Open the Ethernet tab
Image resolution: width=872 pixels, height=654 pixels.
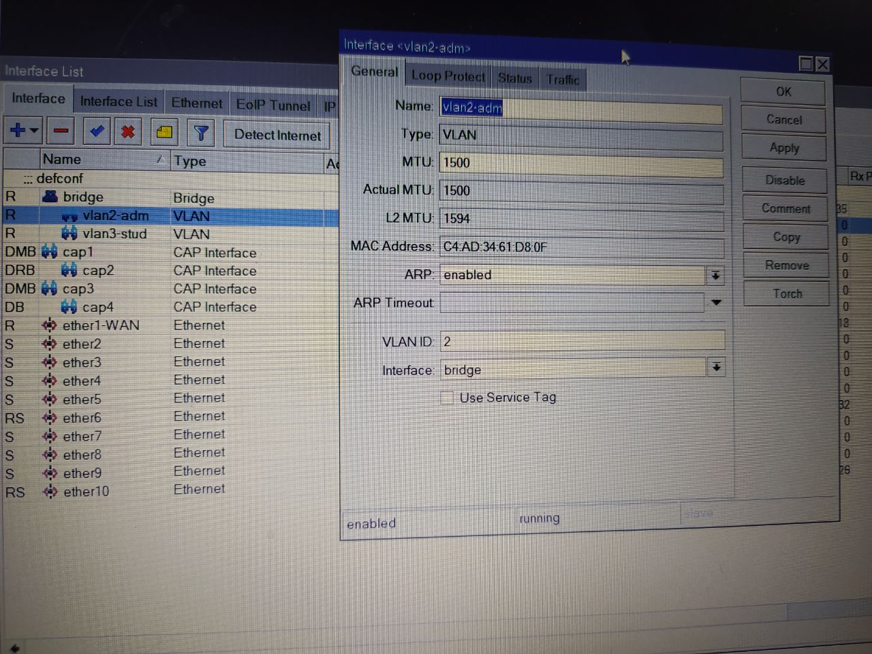coord(196,103)
